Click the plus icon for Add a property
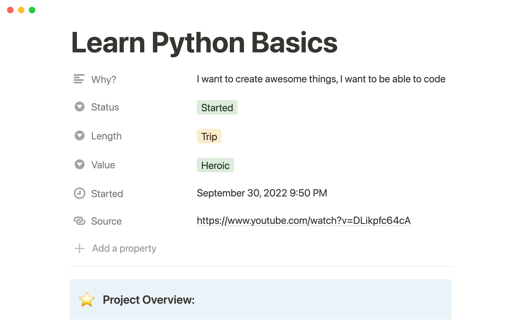Viewport: 521px width, 325px height. 80,248
